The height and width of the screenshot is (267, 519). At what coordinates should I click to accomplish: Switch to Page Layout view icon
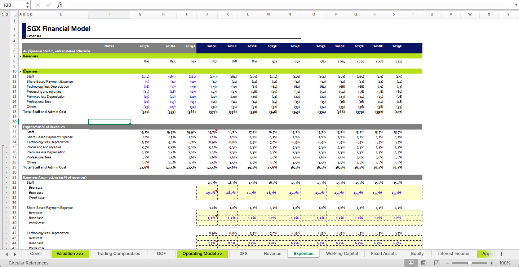click(x=424, y=263)
